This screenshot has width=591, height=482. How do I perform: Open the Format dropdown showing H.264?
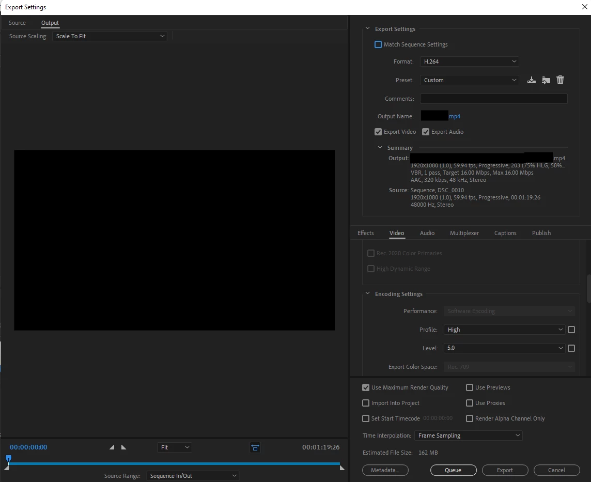point(469,61)
